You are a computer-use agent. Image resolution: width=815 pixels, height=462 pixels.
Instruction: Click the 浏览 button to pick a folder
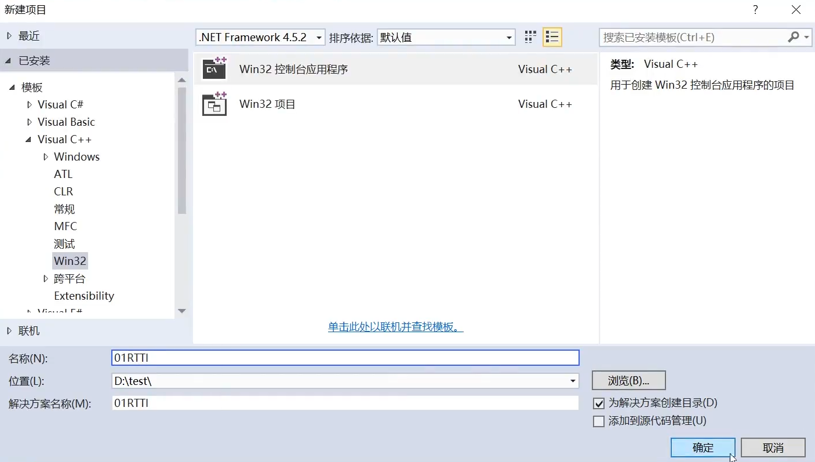coord(628,380)
